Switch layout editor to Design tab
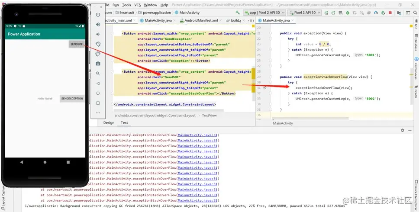419x212 pixels. (109, 122)
